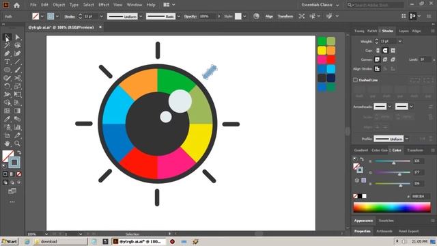Open Variable Width Profile Uniform dropdown in control bar
Viewport: 437px width, 246px height.
coord(141,16)
